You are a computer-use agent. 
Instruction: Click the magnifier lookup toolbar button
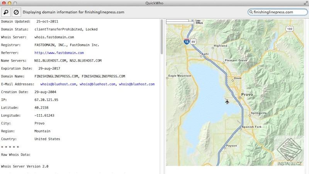[x=6, y=12]
